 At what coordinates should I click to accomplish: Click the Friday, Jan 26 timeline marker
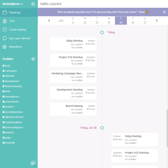102,128
